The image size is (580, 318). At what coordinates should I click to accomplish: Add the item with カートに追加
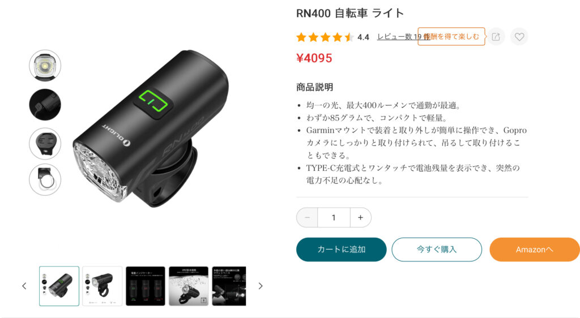click(342, 250)
